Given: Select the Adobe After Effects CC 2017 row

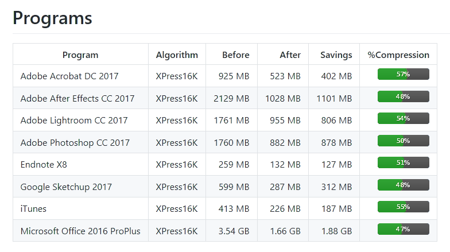Looking at the screenshot, I should 225,98.
